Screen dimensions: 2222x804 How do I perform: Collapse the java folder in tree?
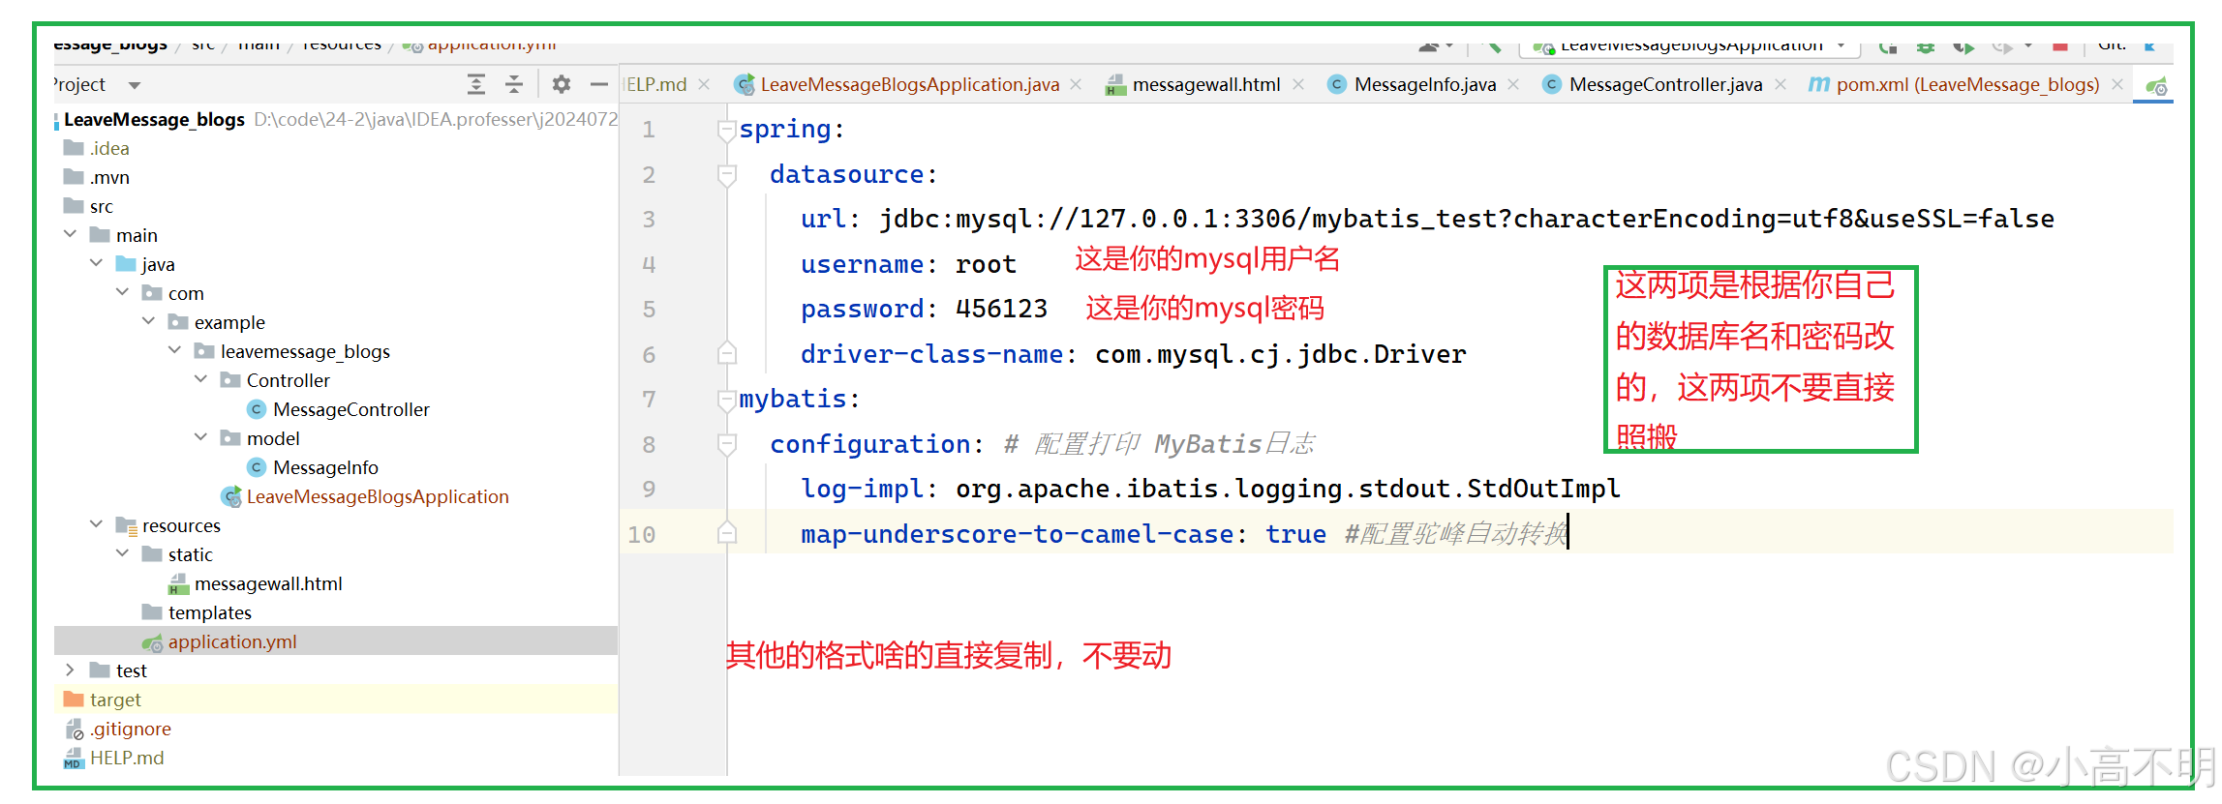point(96,263)
